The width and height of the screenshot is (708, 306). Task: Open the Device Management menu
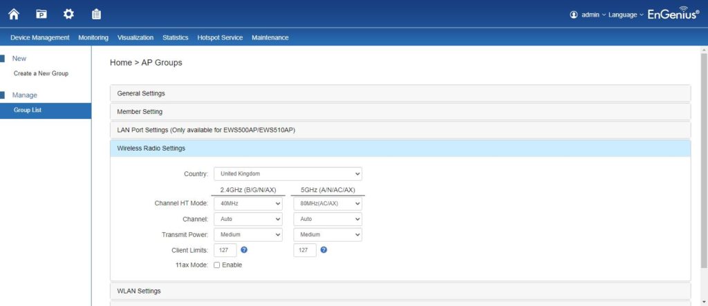40,37
